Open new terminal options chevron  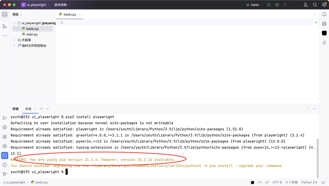pos(48,109)
